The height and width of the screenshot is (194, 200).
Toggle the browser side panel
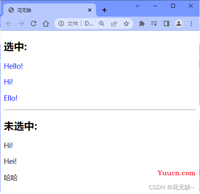click(x=166, y=24)
